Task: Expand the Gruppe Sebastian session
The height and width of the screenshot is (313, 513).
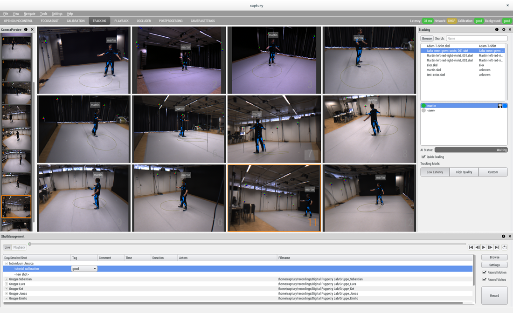Action: point(6,279)
